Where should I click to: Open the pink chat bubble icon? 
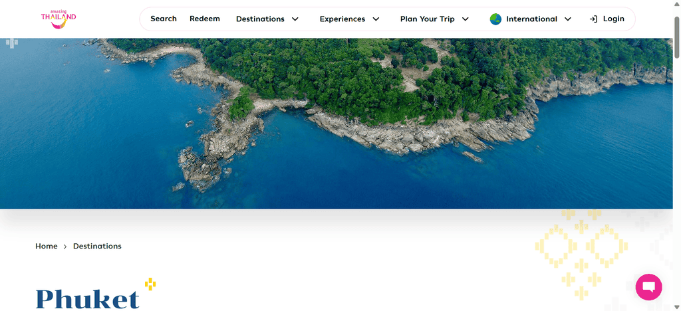coord(648,287)
